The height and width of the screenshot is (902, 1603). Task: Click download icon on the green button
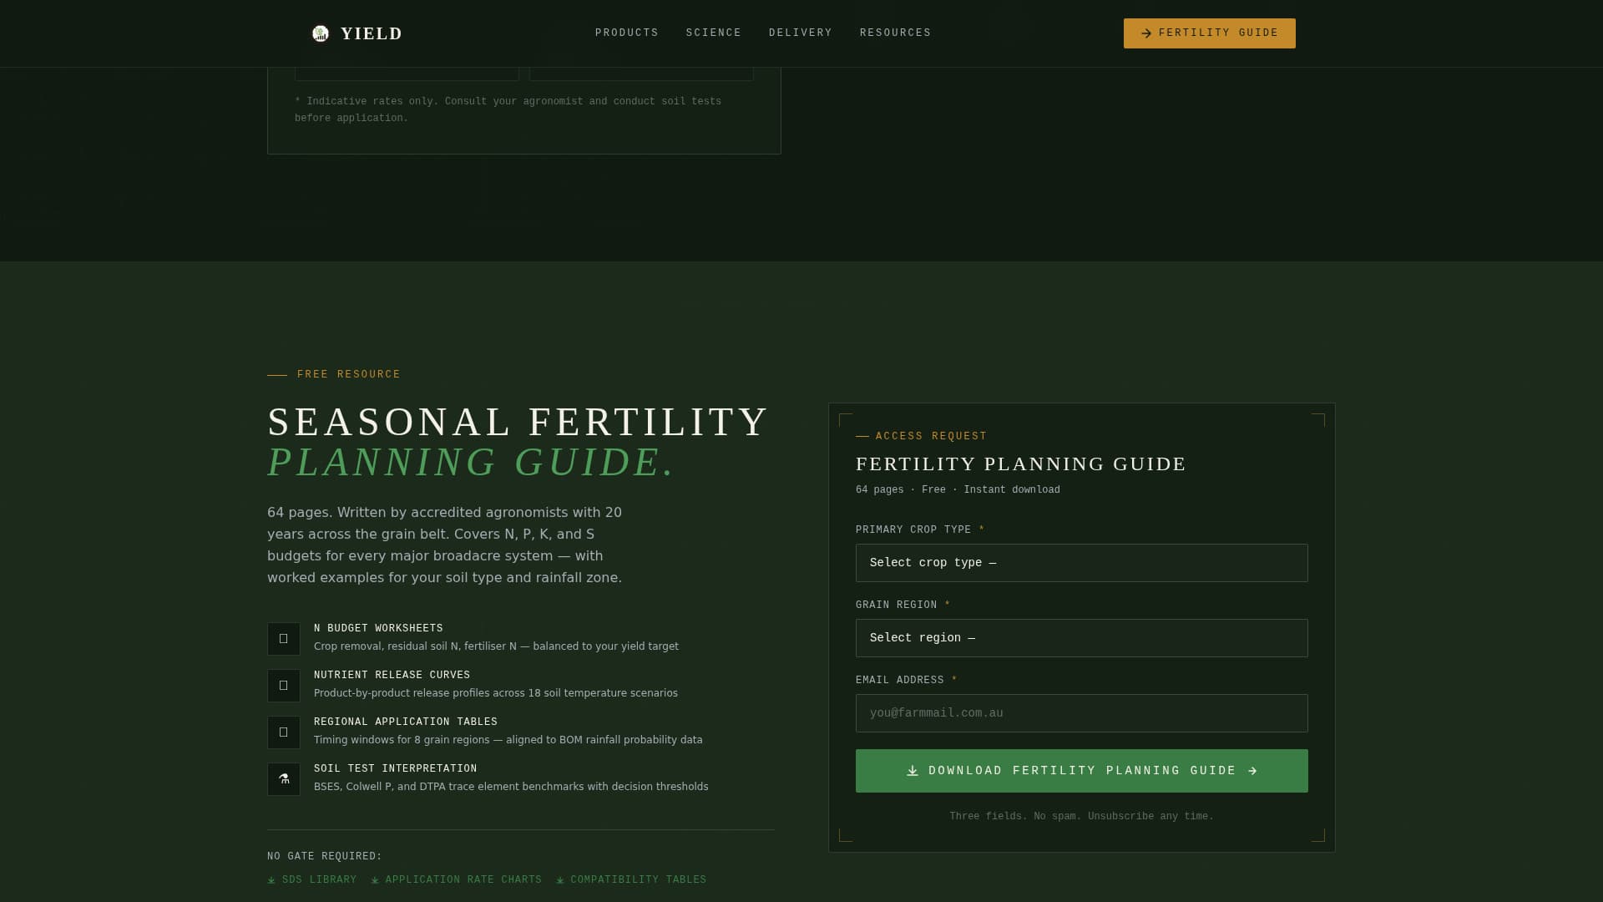coord(913,771)
